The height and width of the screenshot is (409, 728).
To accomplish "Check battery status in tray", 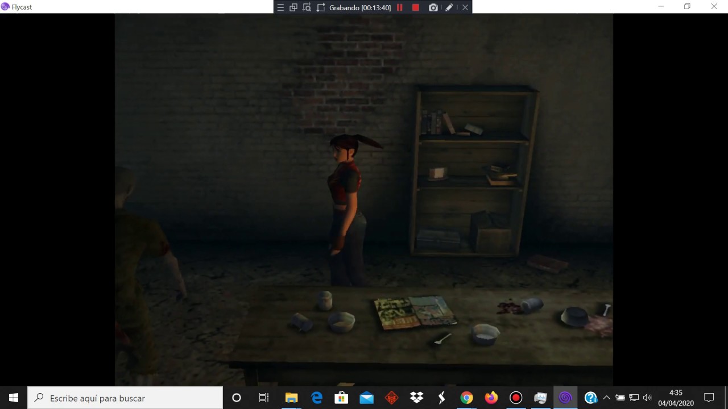I will coord(620,398).
